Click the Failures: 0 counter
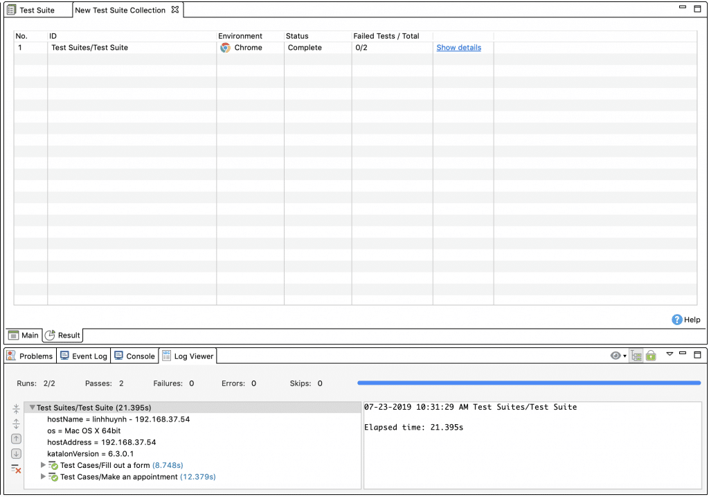Viewport: 709px width, 497px height. tap(174, 383)
